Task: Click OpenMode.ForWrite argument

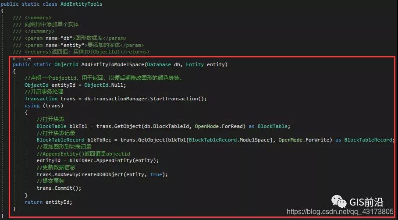Action: click(x=304, y=140)
